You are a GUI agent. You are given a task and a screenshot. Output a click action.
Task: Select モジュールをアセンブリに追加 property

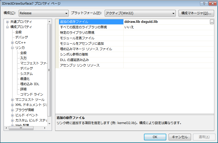tap(91, 44)
